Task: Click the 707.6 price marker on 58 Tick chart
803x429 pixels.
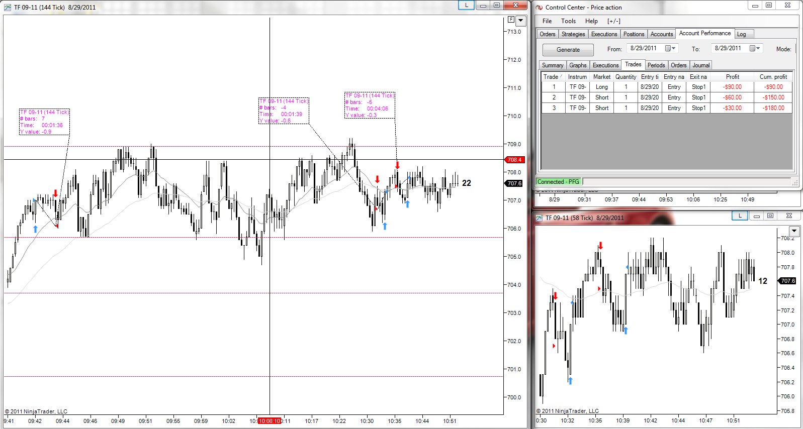Action: 788,281
